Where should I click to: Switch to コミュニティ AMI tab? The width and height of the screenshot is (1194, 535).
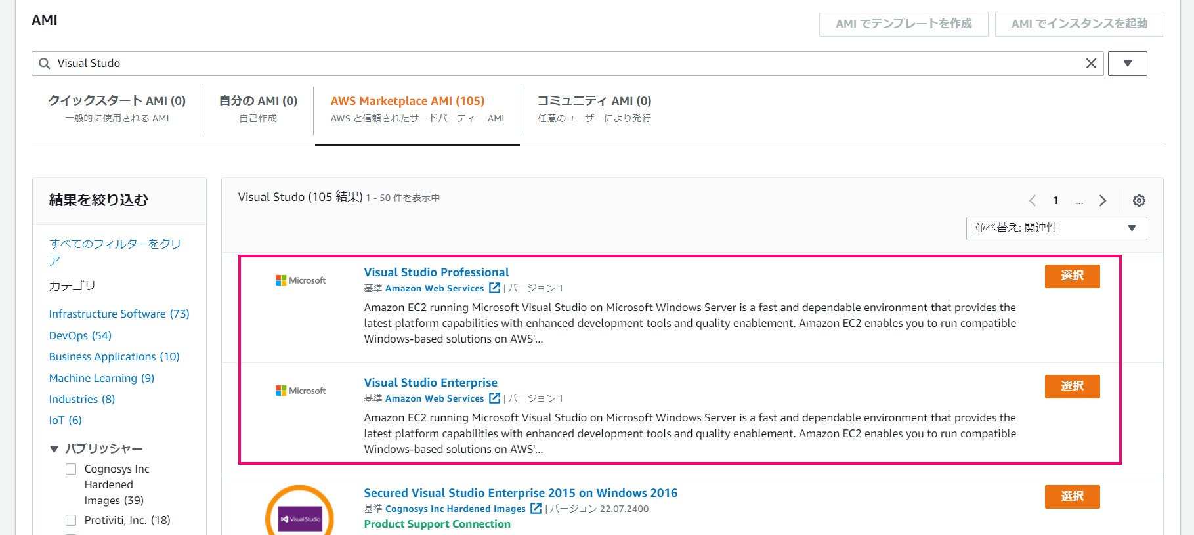coord(594,109)
